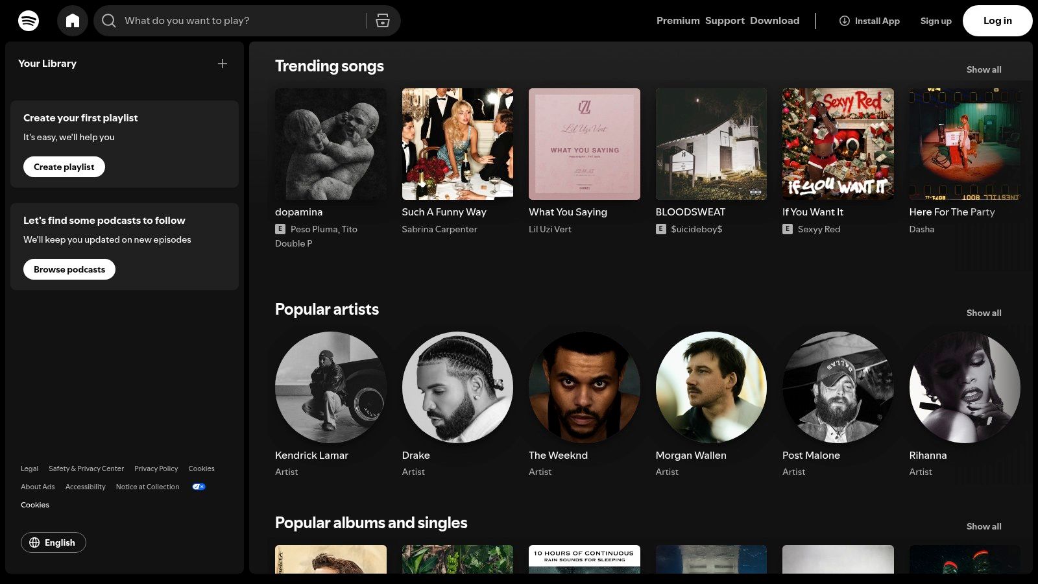The image size is (1038, 584).
Task: Open About Ads footer link
Action: [38, 487]
